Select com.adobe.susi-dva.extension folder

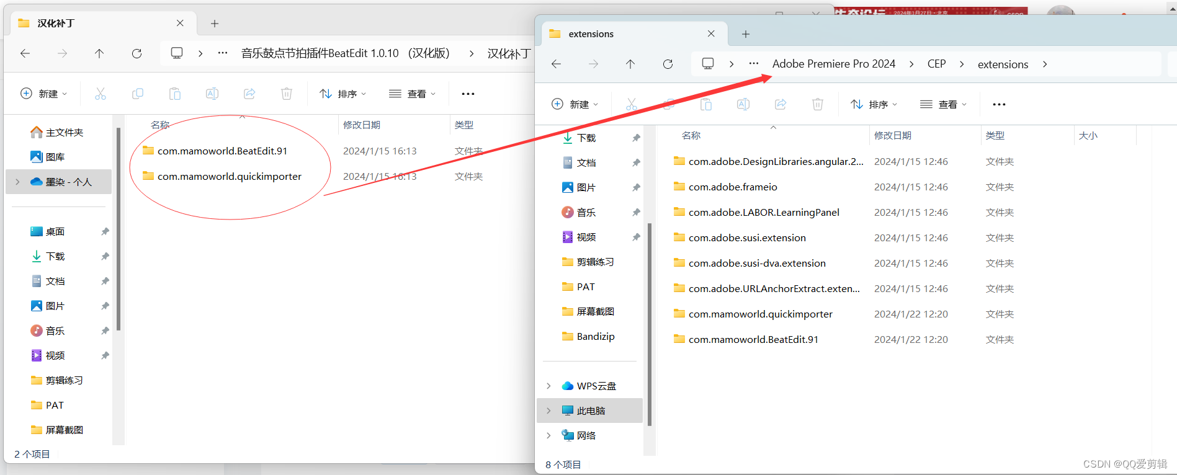pyautogui.click(x=757, y=263)
